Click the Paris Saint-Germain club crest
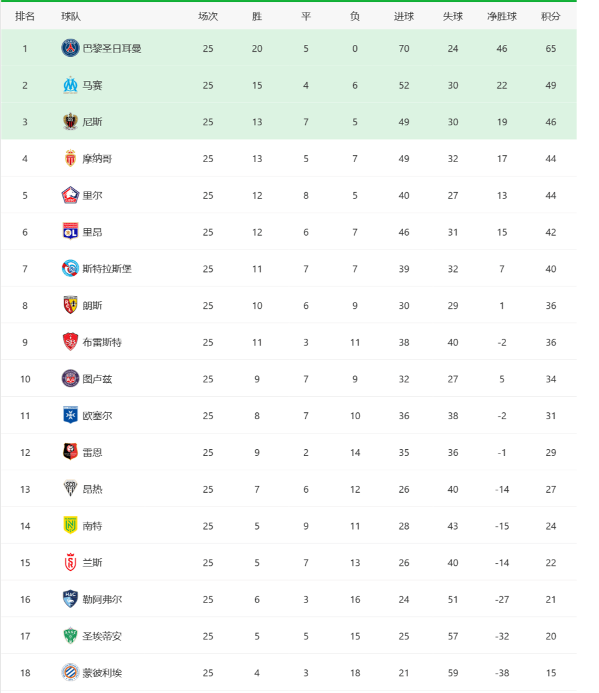The height and width of the screenshot is (693, 599). point(71,48)
